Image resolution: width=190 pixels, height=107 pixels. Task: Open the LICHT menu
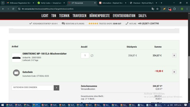pos(45,16)
